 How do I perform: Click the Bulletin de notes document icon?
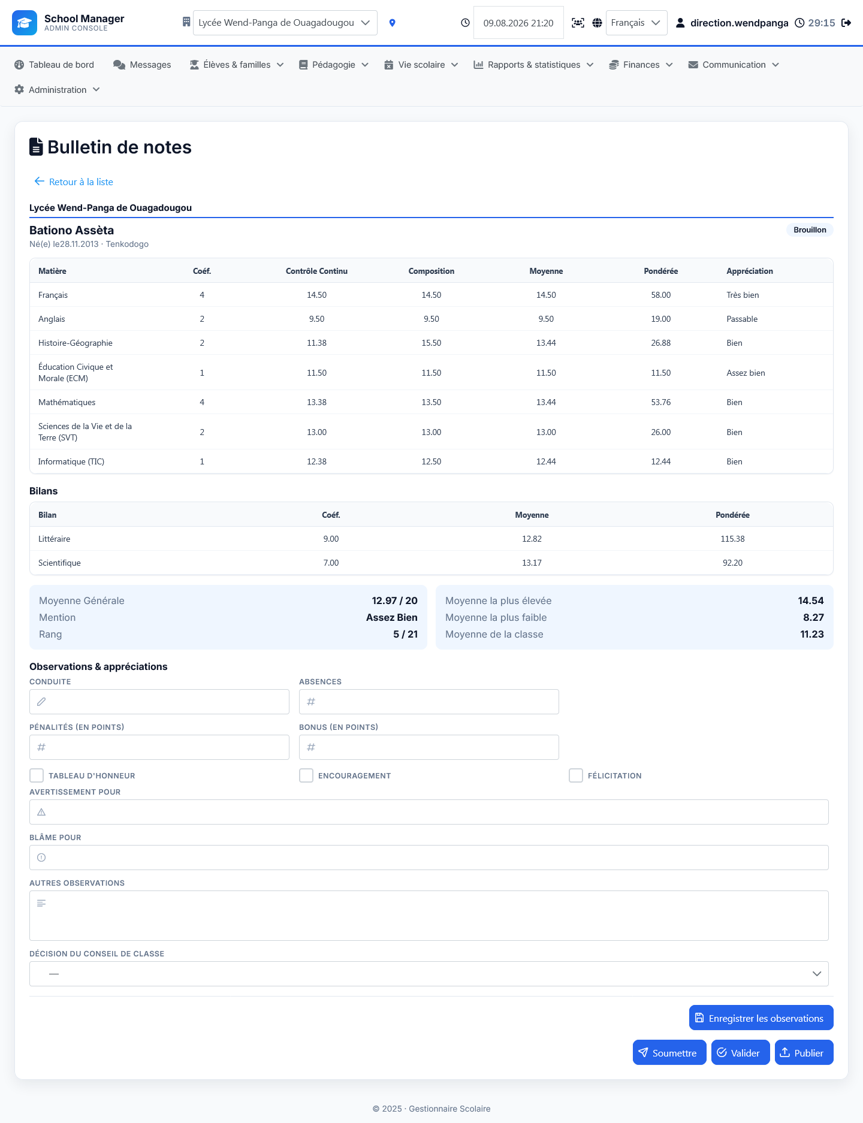[x=36, y=147]
